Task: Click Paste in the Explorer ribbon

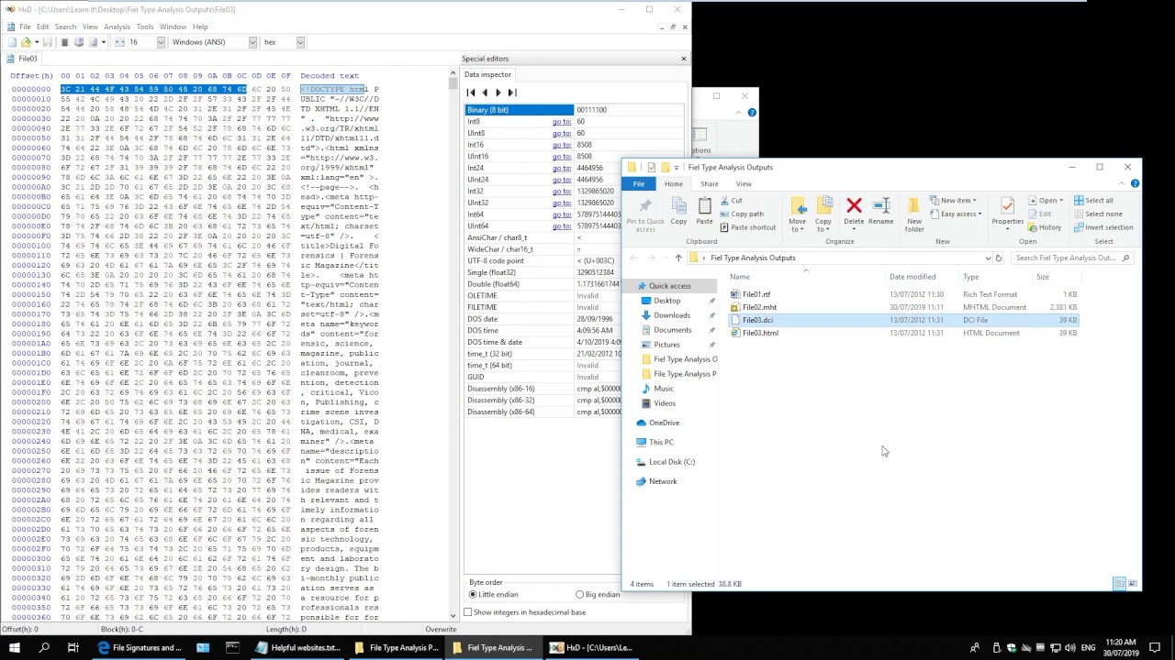Action: 704,211
